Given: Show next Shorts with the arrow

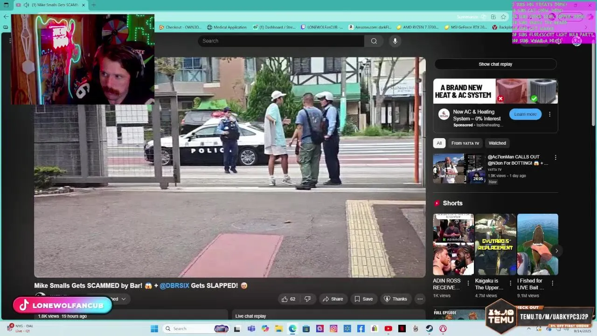Looking at the screenshot, I should (556, 251).
